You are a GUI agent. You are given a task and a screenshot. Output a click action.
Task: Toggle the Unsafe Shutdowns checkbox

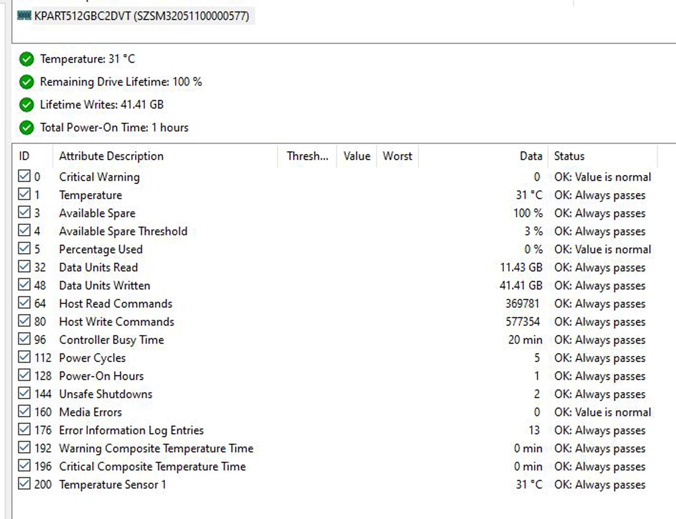click(24, 393)
